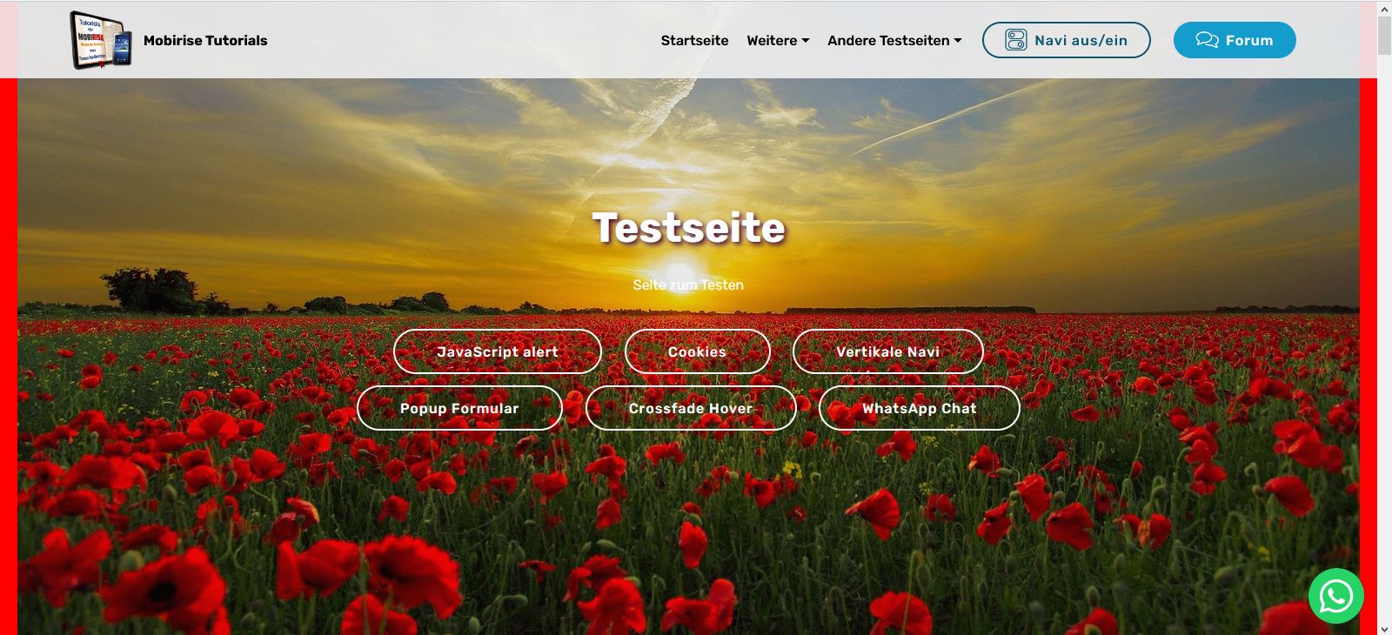This screenshot has height=635, width=1392.
Task: Click the Mobirise Tutorials brand text
Action: click(205, 40)
